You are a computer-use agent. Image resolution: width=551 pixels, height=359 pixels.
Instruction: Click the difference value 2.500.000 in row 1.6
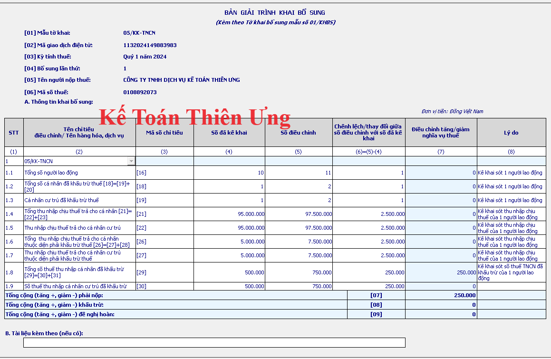point(369,242)
